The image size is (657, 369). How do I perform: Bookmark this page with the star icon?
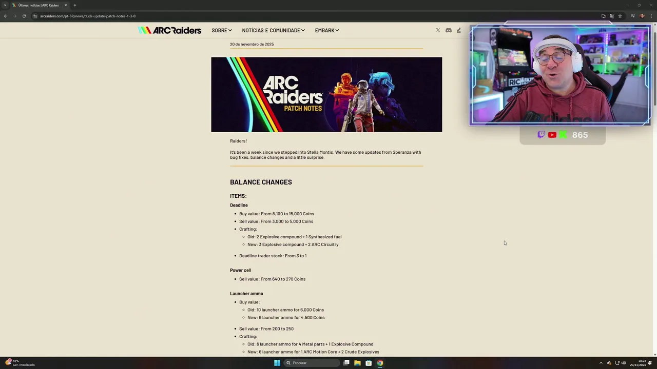(620, 16)
